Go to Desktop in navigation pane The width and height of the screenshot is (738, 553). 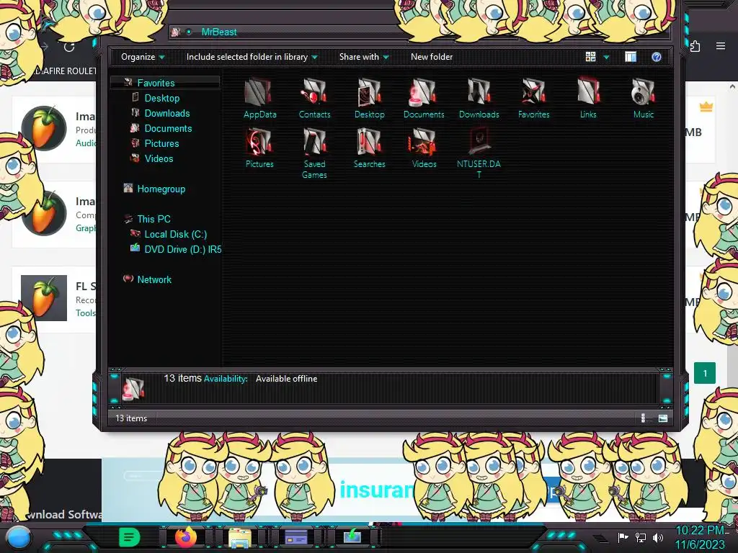(x=162, y=98)
